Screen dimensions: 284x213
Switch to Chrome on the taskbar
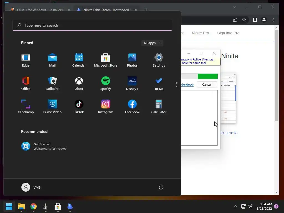[34, 206]
